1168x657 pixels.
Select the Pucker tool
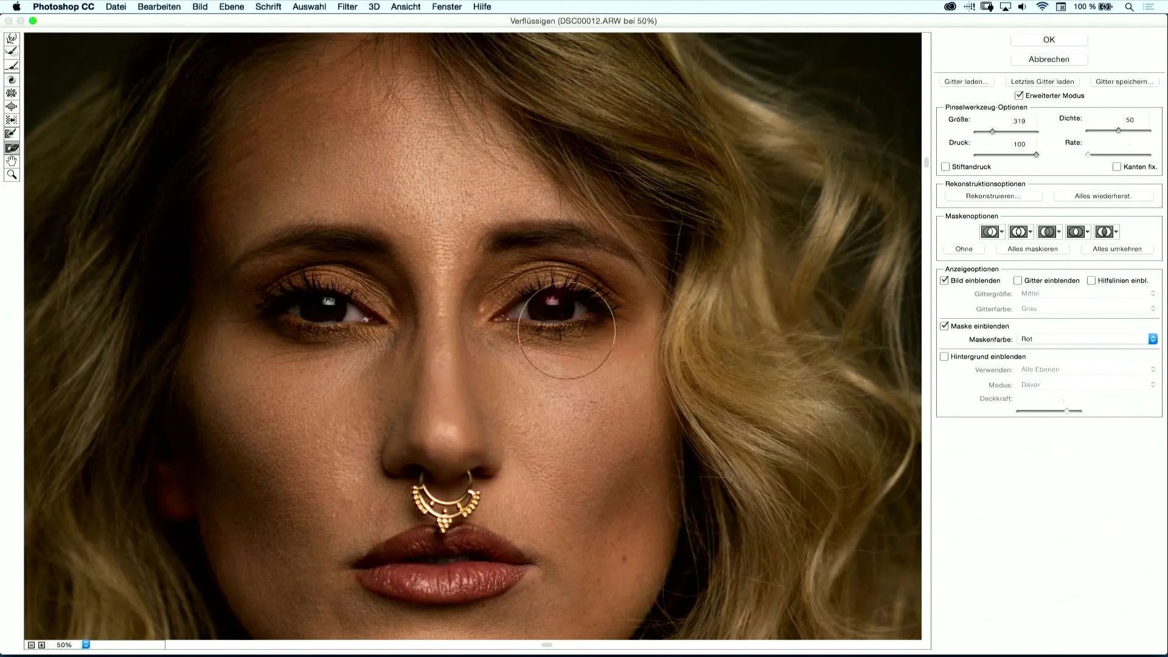point(12,93)
